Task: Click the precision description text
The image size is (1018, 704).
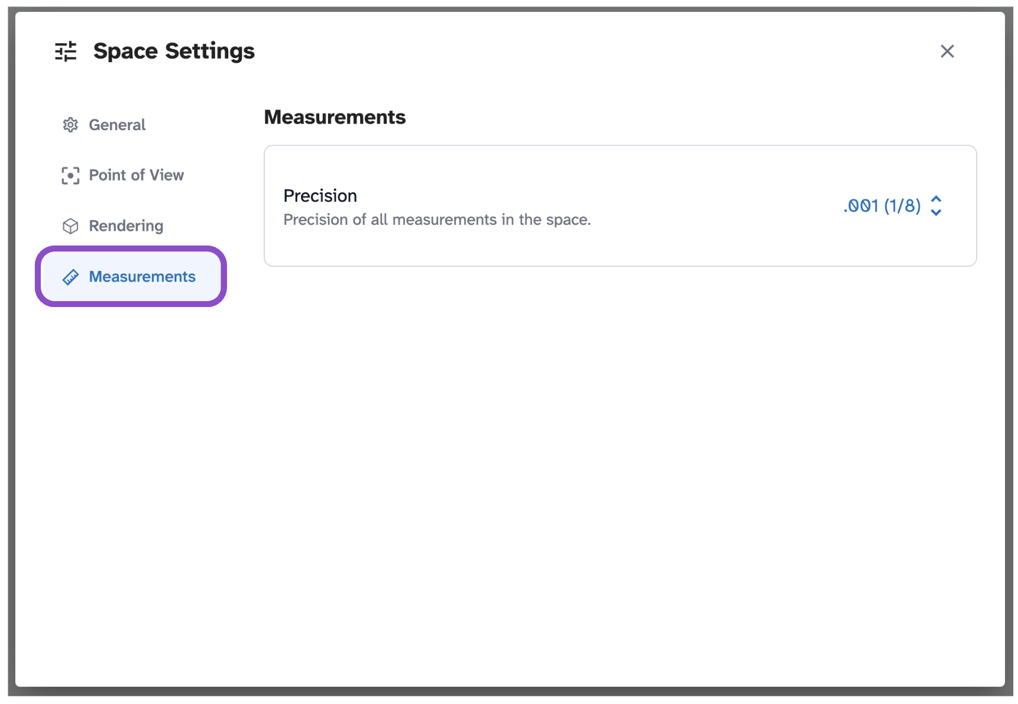Action: (x=437, y=220)
